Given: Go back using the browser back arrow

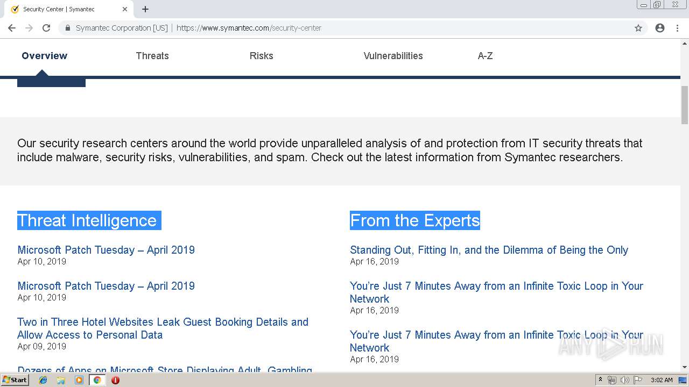Looking at the screenshot, I should click(12, 28).
